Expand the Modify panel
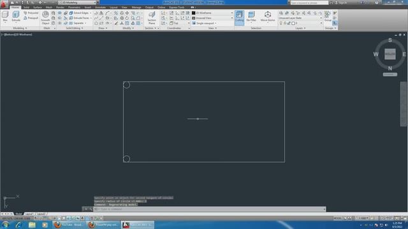408x229 pixels. 128,28
